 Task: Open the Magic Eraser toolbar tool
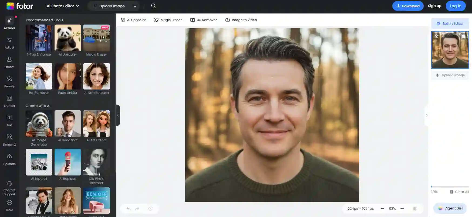click(x=168, y=20)
